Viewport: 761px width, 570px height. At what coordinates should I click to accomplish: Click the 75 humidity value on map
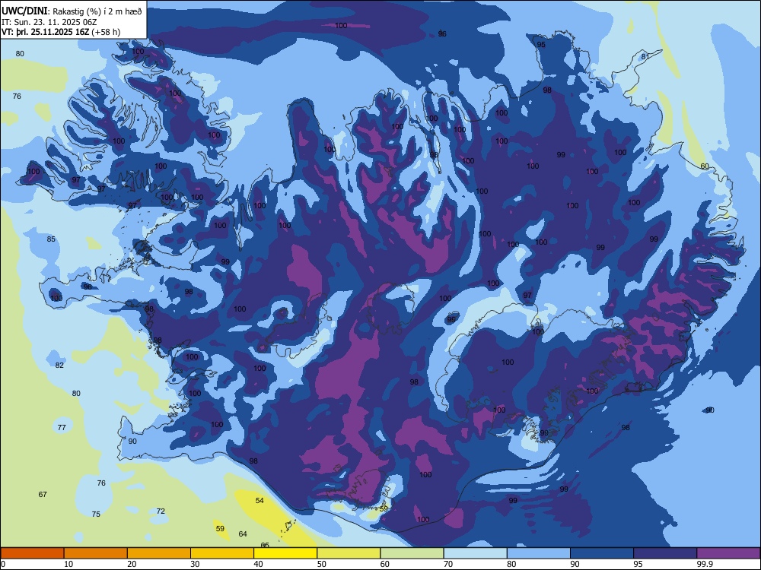pos(96,514)
